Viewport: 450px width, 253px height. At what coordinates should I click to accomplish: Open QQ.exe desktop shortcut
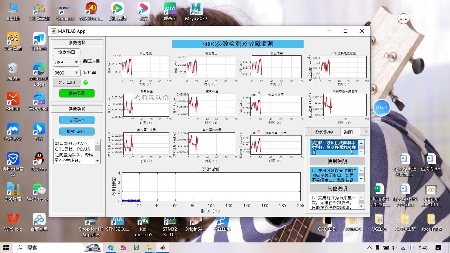pos(39,162)
